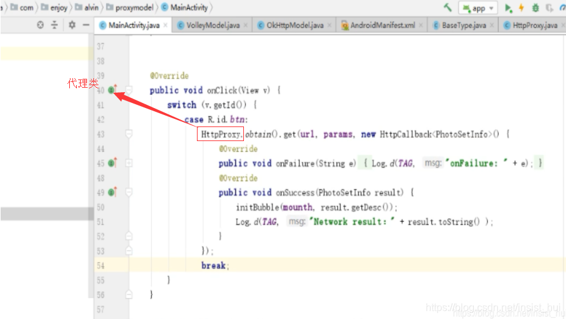Switch to OkHttpModel.java tab

pos(295,25)
